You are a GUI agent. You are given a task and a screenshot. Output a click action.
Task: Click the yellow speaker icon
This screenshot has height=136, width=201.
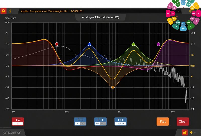pyautogui.click(x=191, y=132)
